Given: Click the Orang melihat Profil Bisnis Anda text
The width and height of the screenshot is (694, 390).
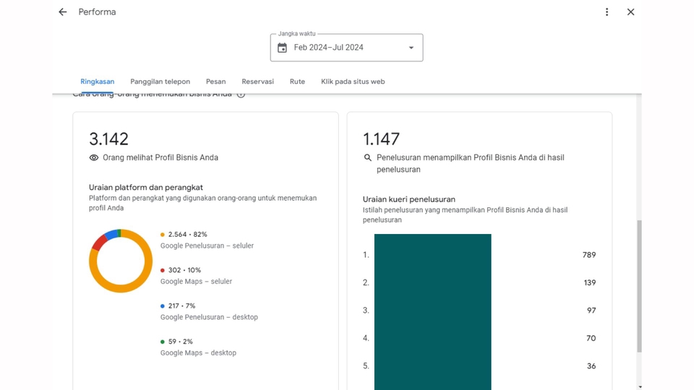Looking at the screenshot, I should (160, 157).
